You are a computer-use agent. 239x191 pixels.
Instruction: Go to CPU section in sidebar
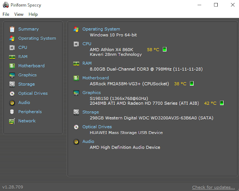click(23, 47)
